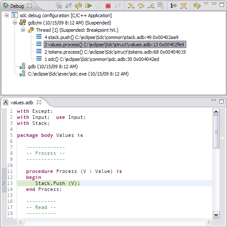
Task: Click 'package body Values is' line
Action: coord(50,135)
